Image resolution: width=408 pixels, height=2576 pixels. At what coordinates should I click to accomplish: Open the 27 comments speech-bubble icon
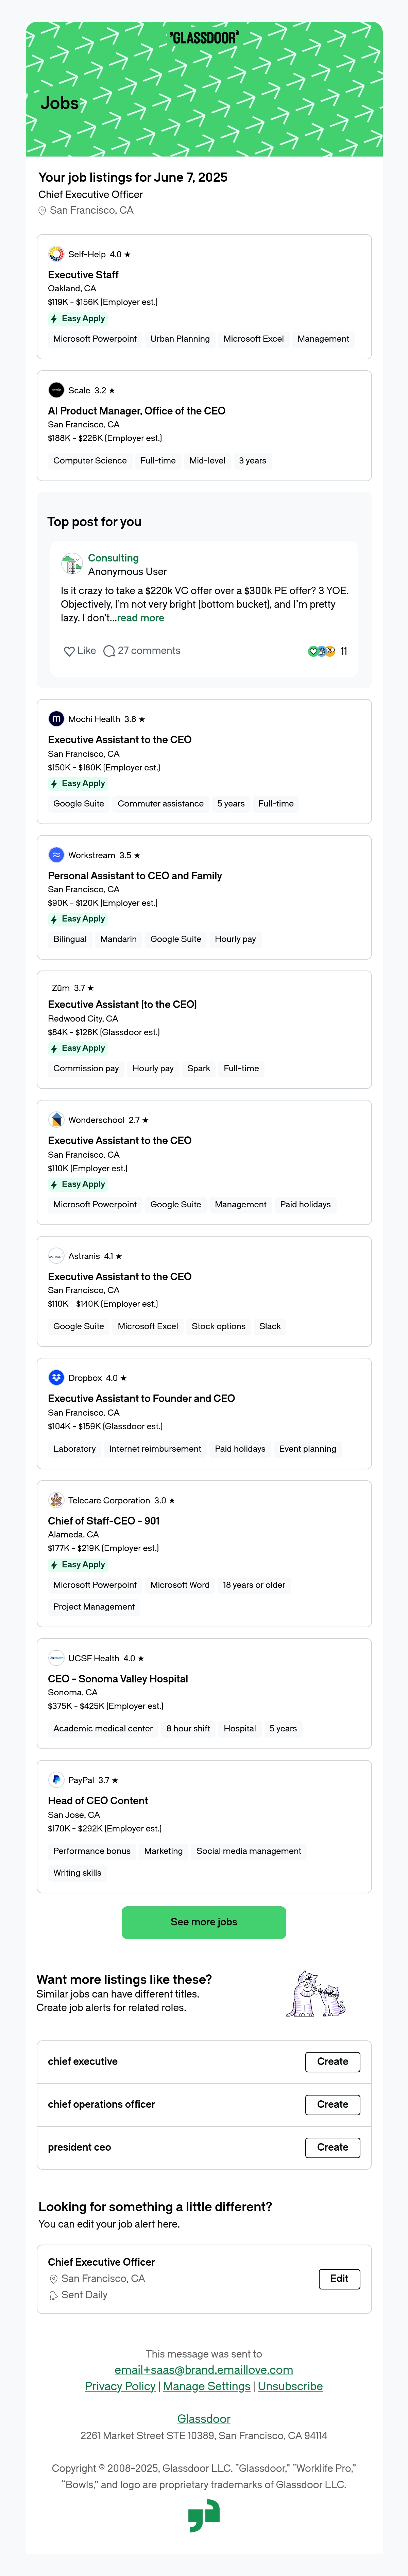click(109, 651)
